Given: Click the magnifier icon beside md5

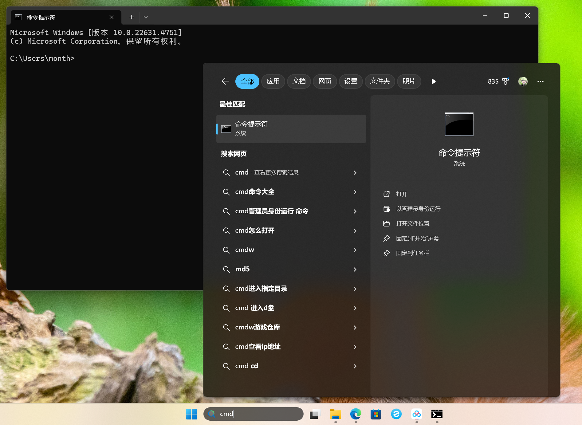Looking at the screenshot, I should tap(226, 270).
